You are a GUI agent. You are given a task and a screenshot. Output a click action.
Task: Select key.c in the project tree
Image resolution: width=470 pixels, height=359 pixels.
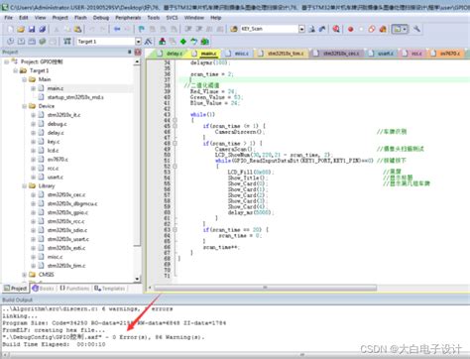[54, 142]
